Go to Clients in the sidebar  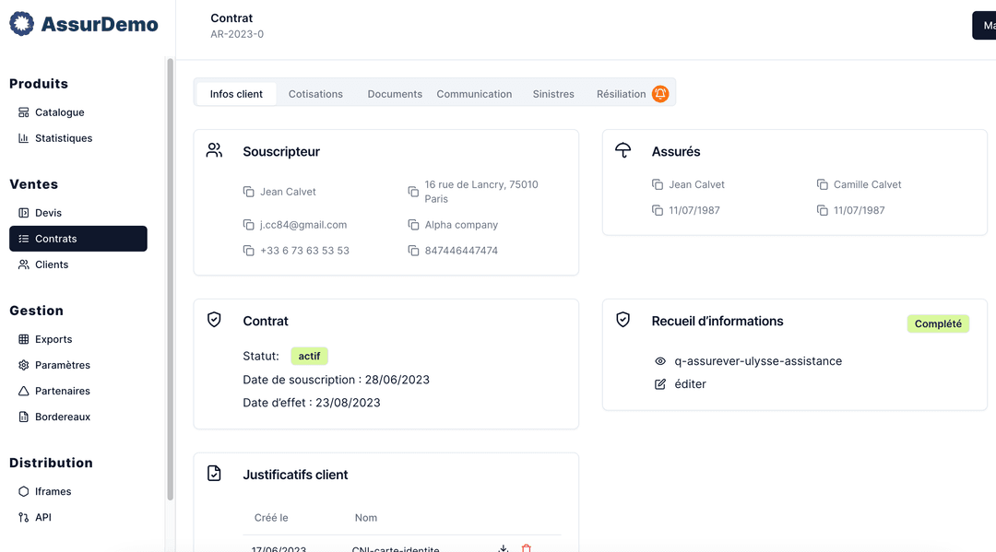point(52,264)
